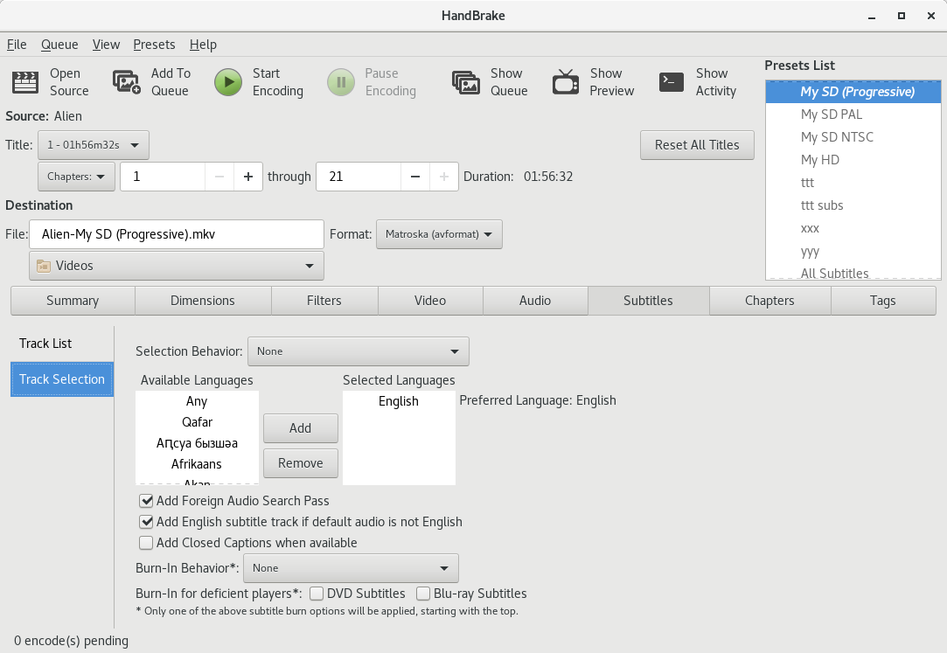Open the File menu
This screenshot has height=653, width=947.
(x=17, y=45)
